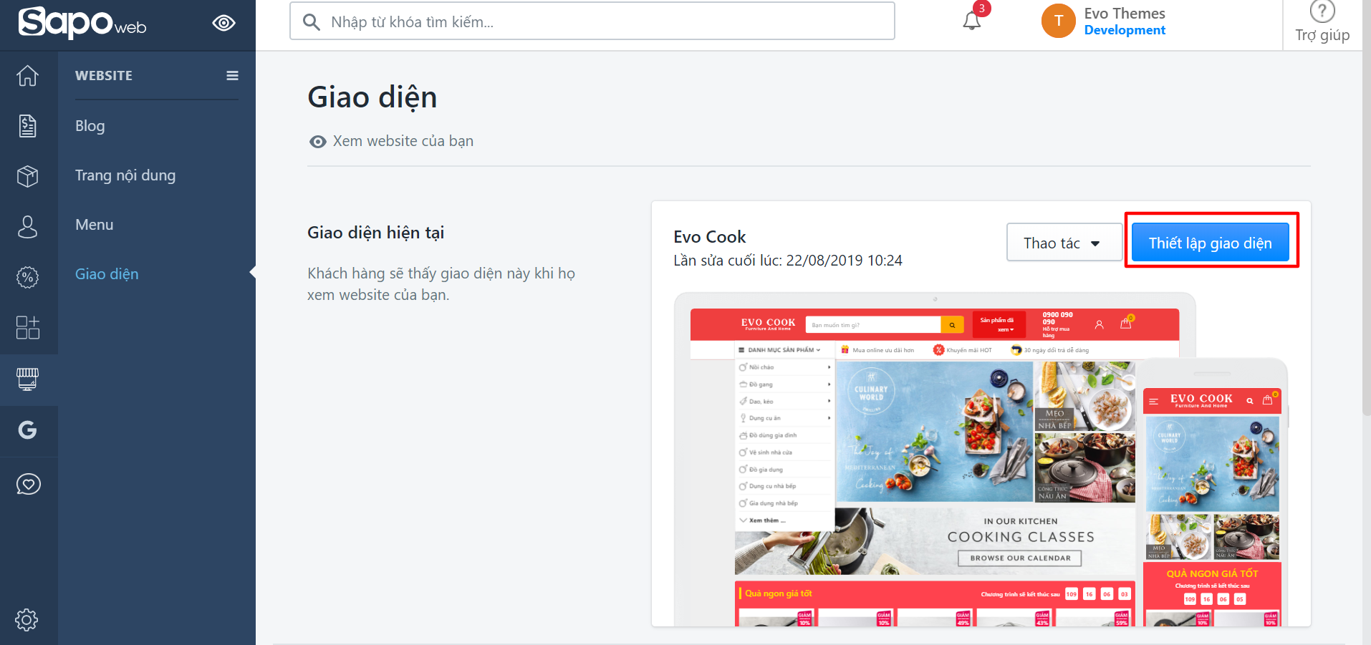Click the Evo Cook desktop theme preview

click(935, 460)
